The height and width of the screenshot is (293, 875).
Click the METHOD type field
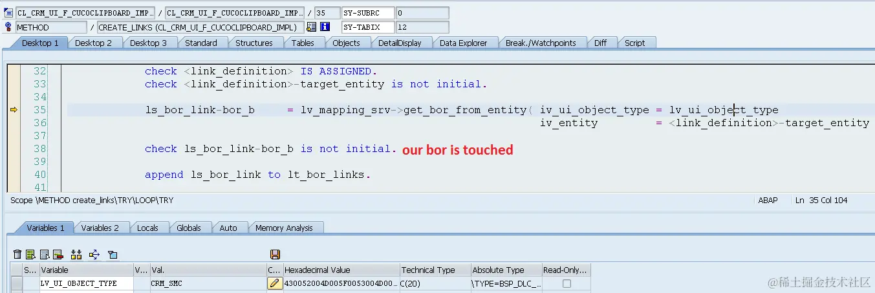[51, 27]
